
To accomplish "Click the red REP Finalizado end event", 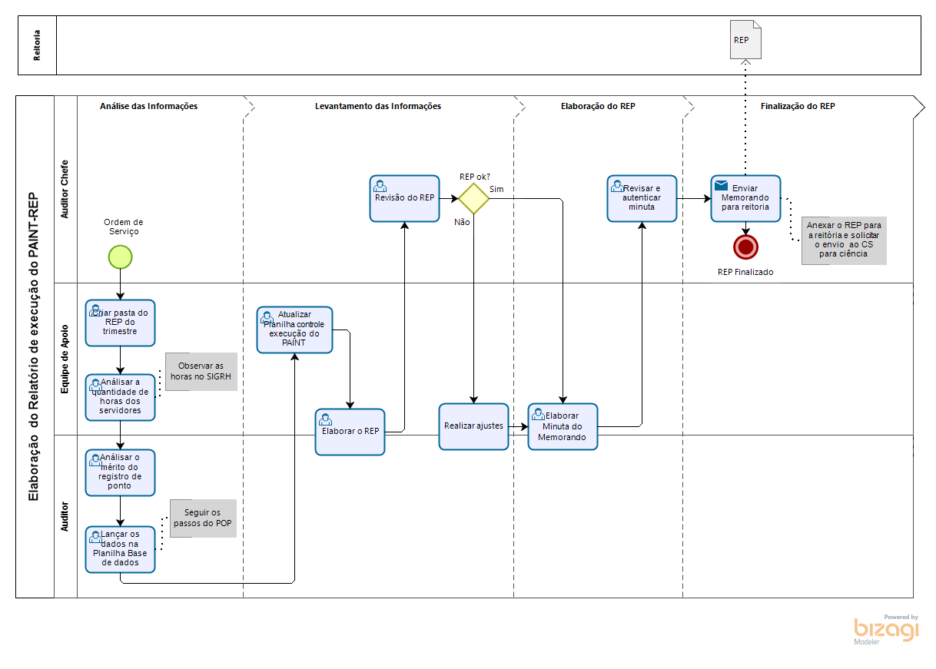I will coord(745,247).
